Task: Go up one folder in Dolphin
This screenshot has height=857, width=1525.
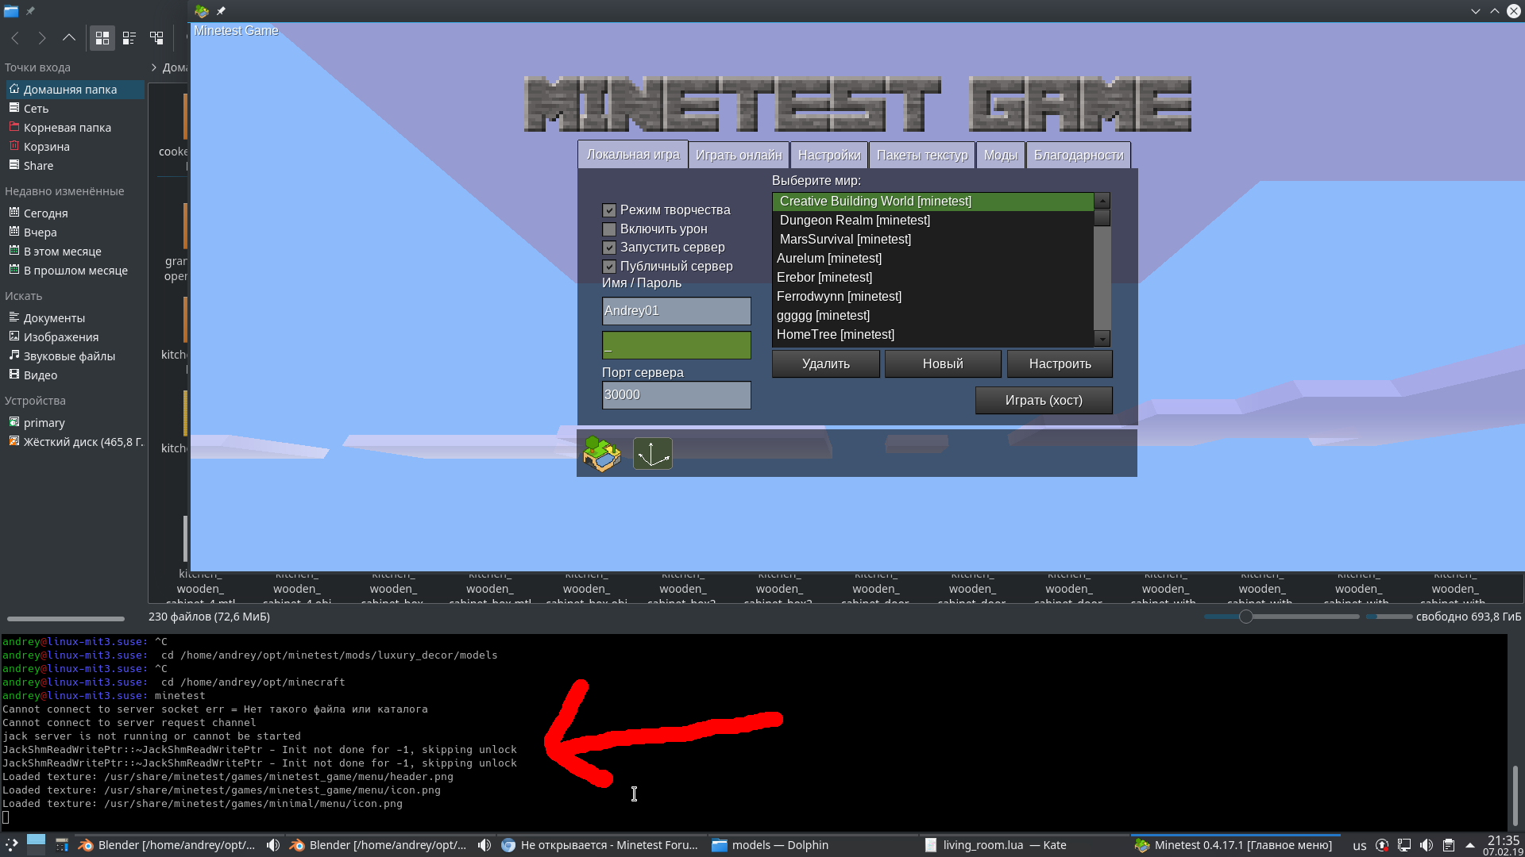Action: pos(69,37)
